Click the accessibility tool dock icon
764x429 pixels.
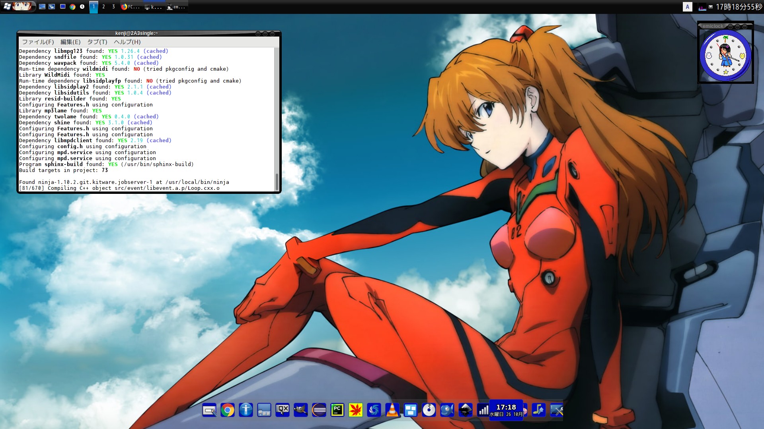coord(246,410)
